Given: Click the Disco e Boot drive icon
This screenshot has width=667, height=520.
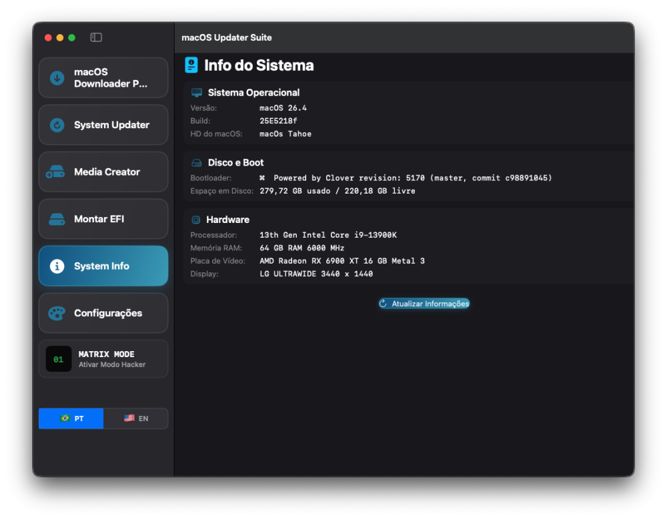Looking at the screenshot, I should pos(197,163).
